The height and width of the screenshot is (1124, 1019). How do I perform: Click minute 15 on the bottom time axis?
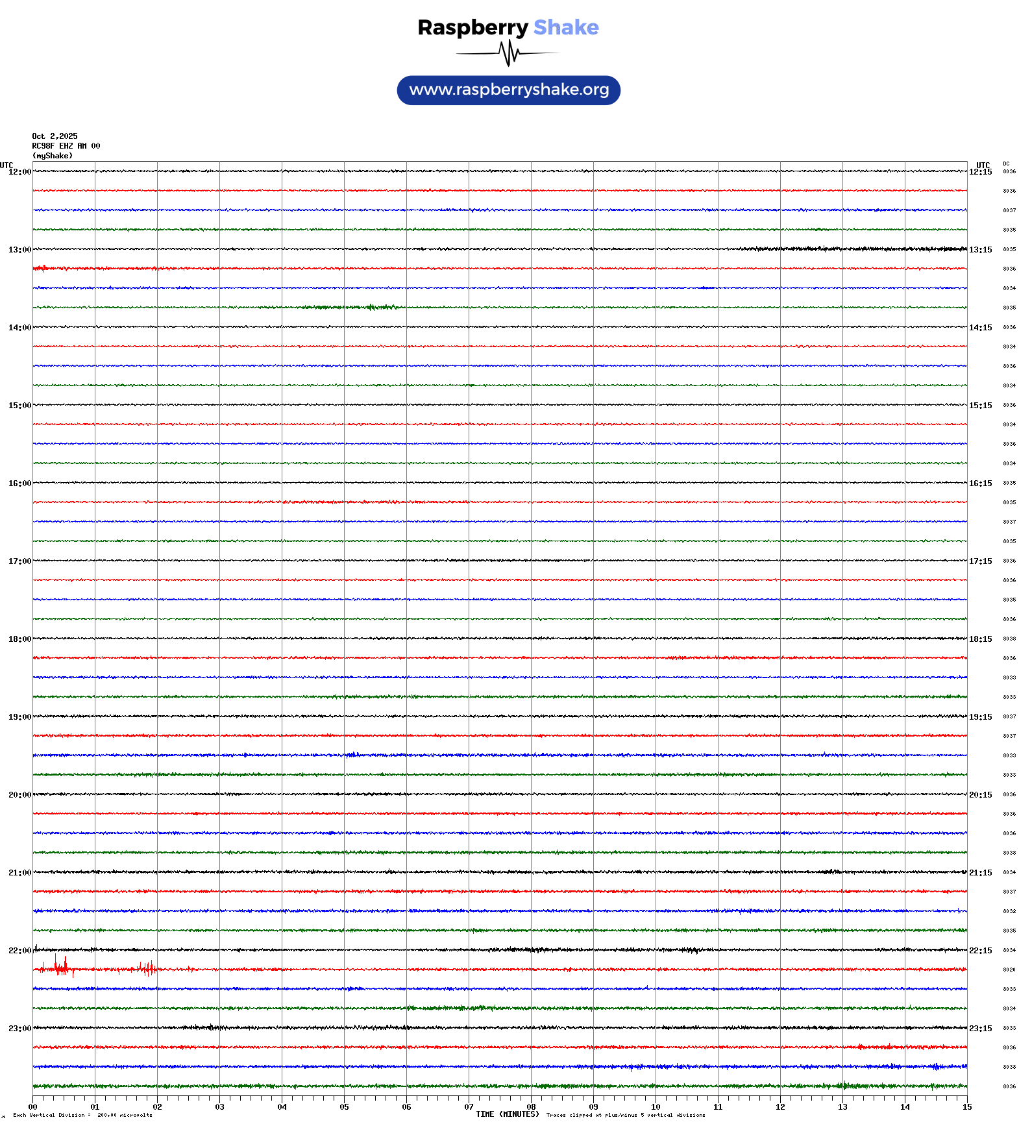967,1107
